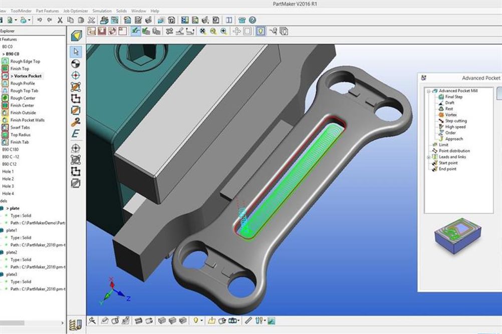Click the landscape picture icon in bottom toolbar
The image size is (502, 334).
(271, 320)
